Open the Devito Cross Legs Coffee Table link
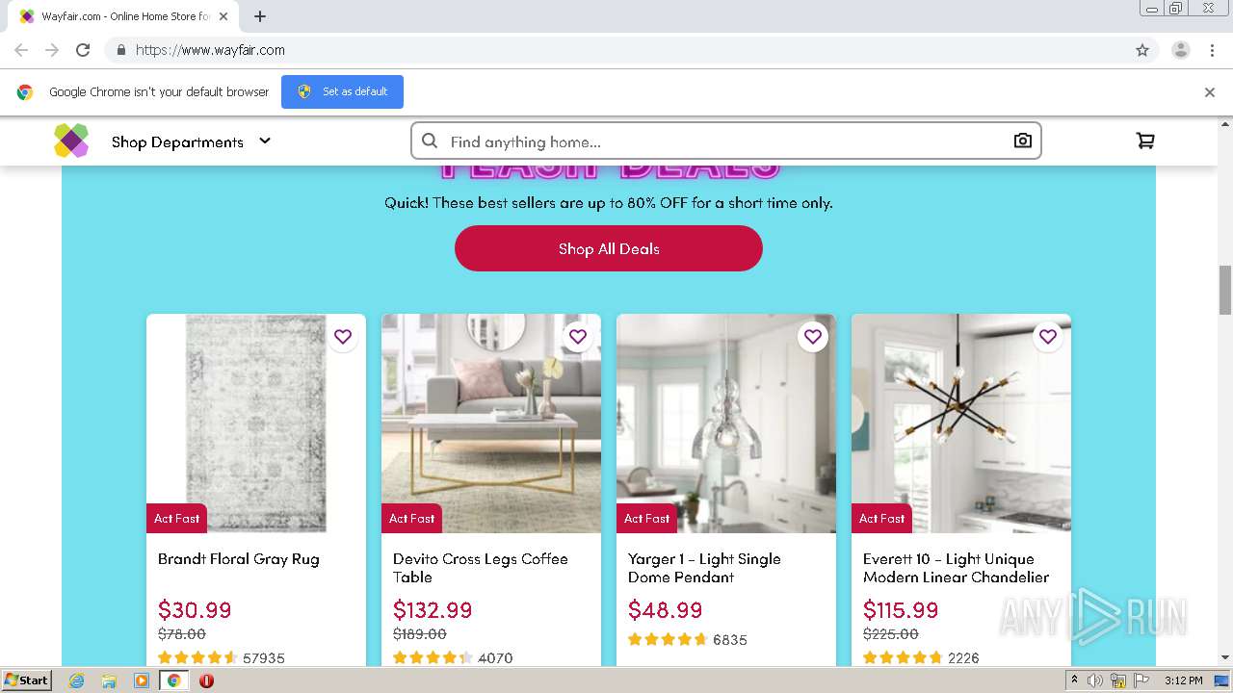 (x=481, y=568)
